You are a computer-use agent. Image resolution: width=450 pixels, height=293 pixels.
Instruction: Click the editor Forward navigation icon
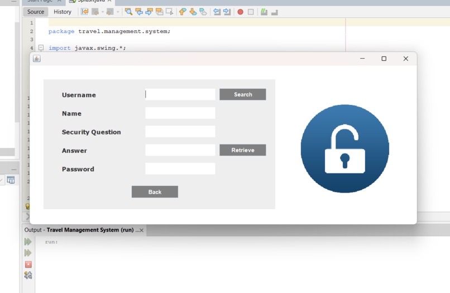(x=110, y=12)
